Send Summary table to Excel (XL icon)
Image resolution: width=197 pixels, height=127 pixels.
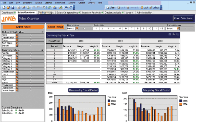coord(174,34)
